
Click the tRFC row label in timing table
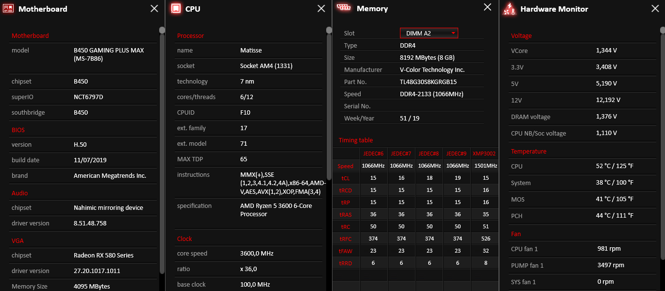coord(346,239)
